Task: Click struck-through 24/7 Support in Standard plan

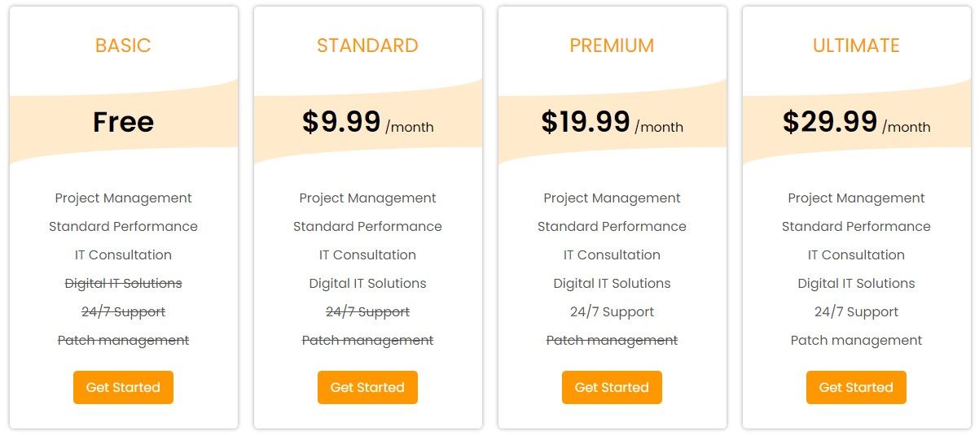Action: [367, 311]
